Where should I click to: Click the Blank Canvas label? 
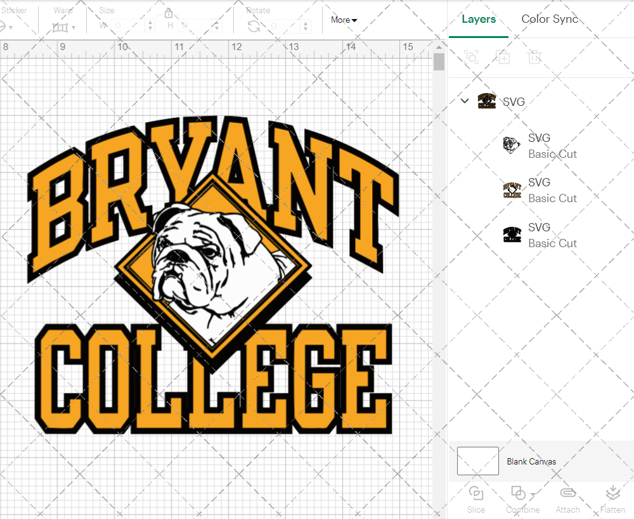pyautogui.click(x=531, y=461)
